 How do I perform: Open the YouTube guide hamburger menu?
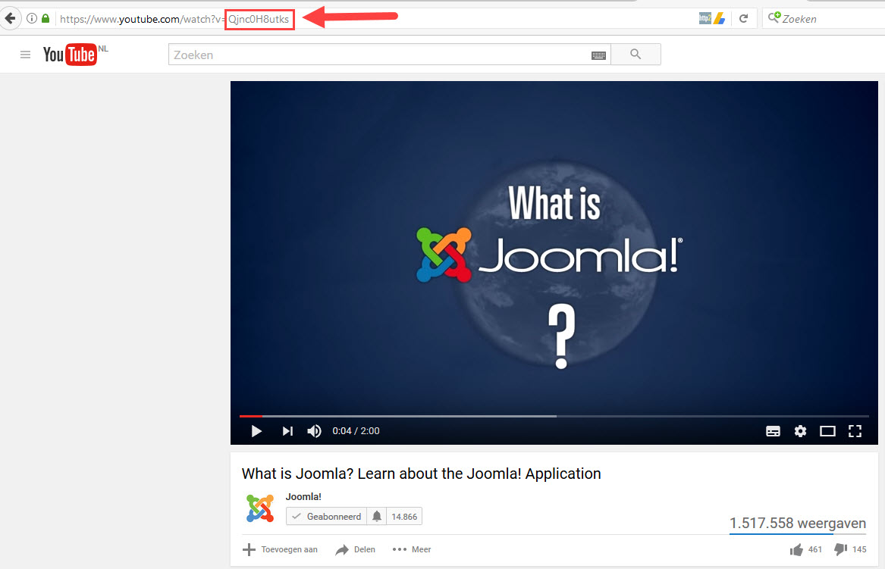(25, 54)
